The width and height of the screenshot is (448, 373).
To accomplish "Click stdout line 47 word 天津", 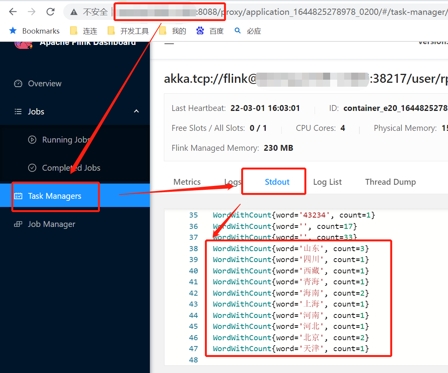I will (x=311, y=349).
